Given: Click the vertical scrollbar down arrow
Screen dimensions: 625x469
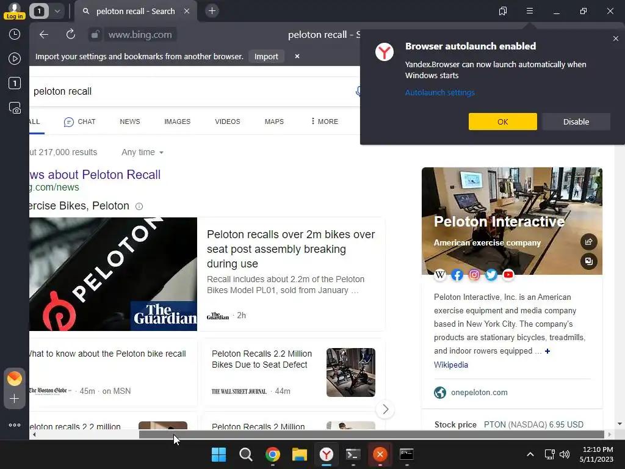Looking at the screenshot, I should 620,424.
